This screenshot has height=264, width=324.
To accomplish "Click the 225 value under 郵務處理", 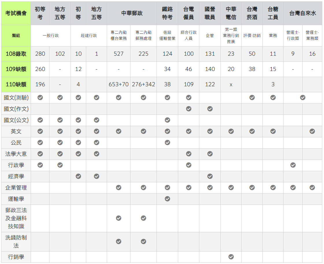I will pos(143,54).
